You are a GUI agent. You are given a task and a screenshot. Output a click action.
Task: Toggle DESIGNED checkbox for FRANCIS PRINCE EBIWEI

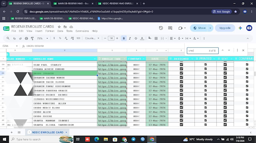181,94
